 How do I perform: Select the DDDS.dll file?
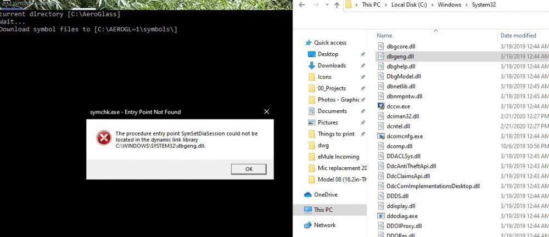[x=397, y=196]
